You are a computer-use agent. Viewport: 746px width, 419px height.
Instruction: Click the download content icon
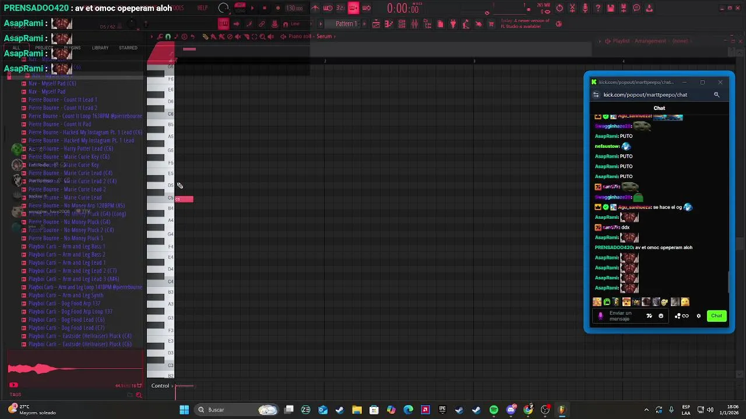[x=649, y=8]
